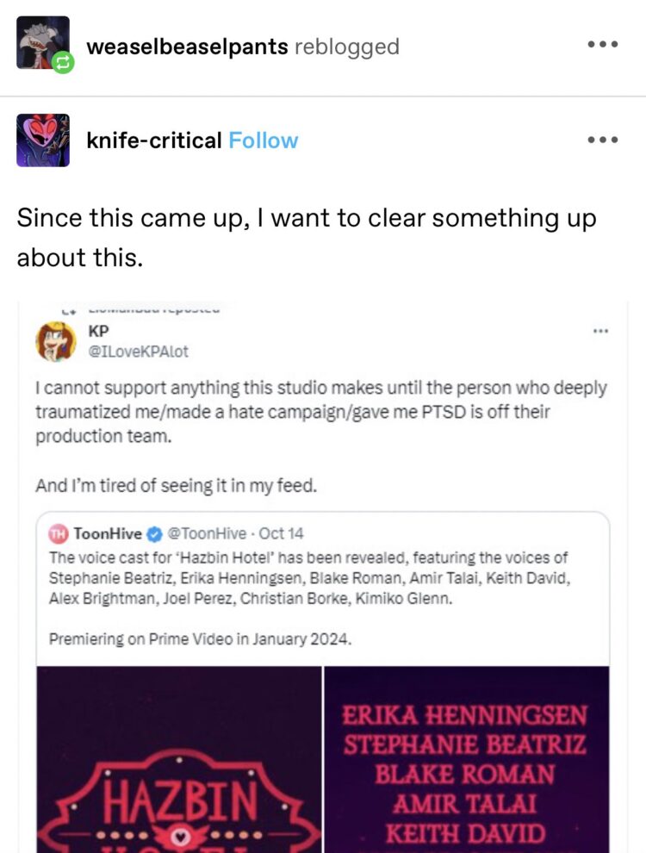Open the KP tweet's three-dot menu
This screenshot has width=646, height=853.
click(x=600, y=330)
